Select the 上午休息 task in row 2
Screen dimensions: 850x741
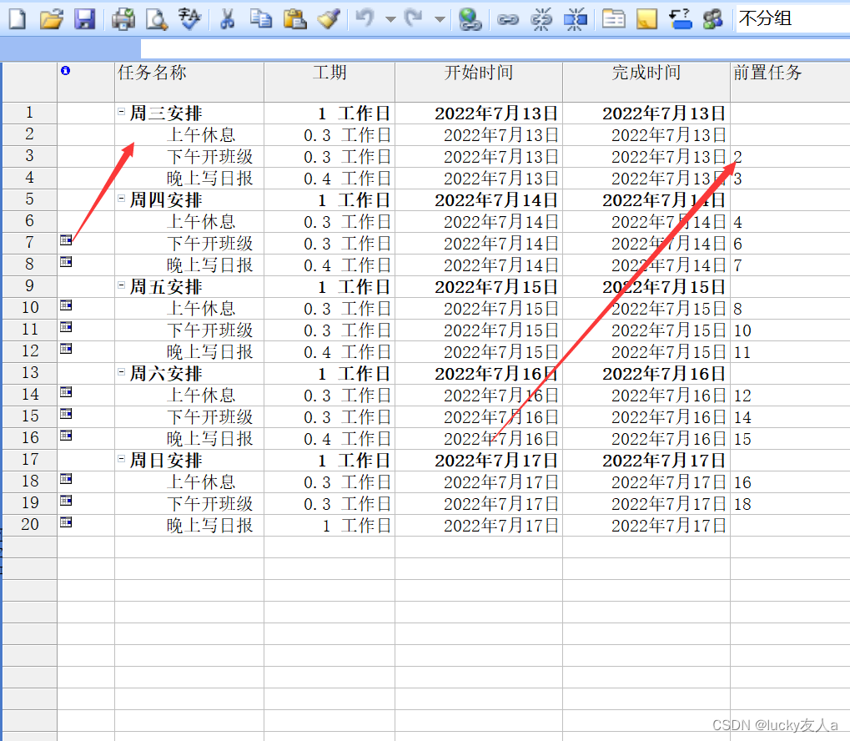tap(189, 134)
